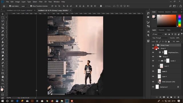183x103 pixels.
Task: Add a layer style with fx icon
Action: [160, 97]
